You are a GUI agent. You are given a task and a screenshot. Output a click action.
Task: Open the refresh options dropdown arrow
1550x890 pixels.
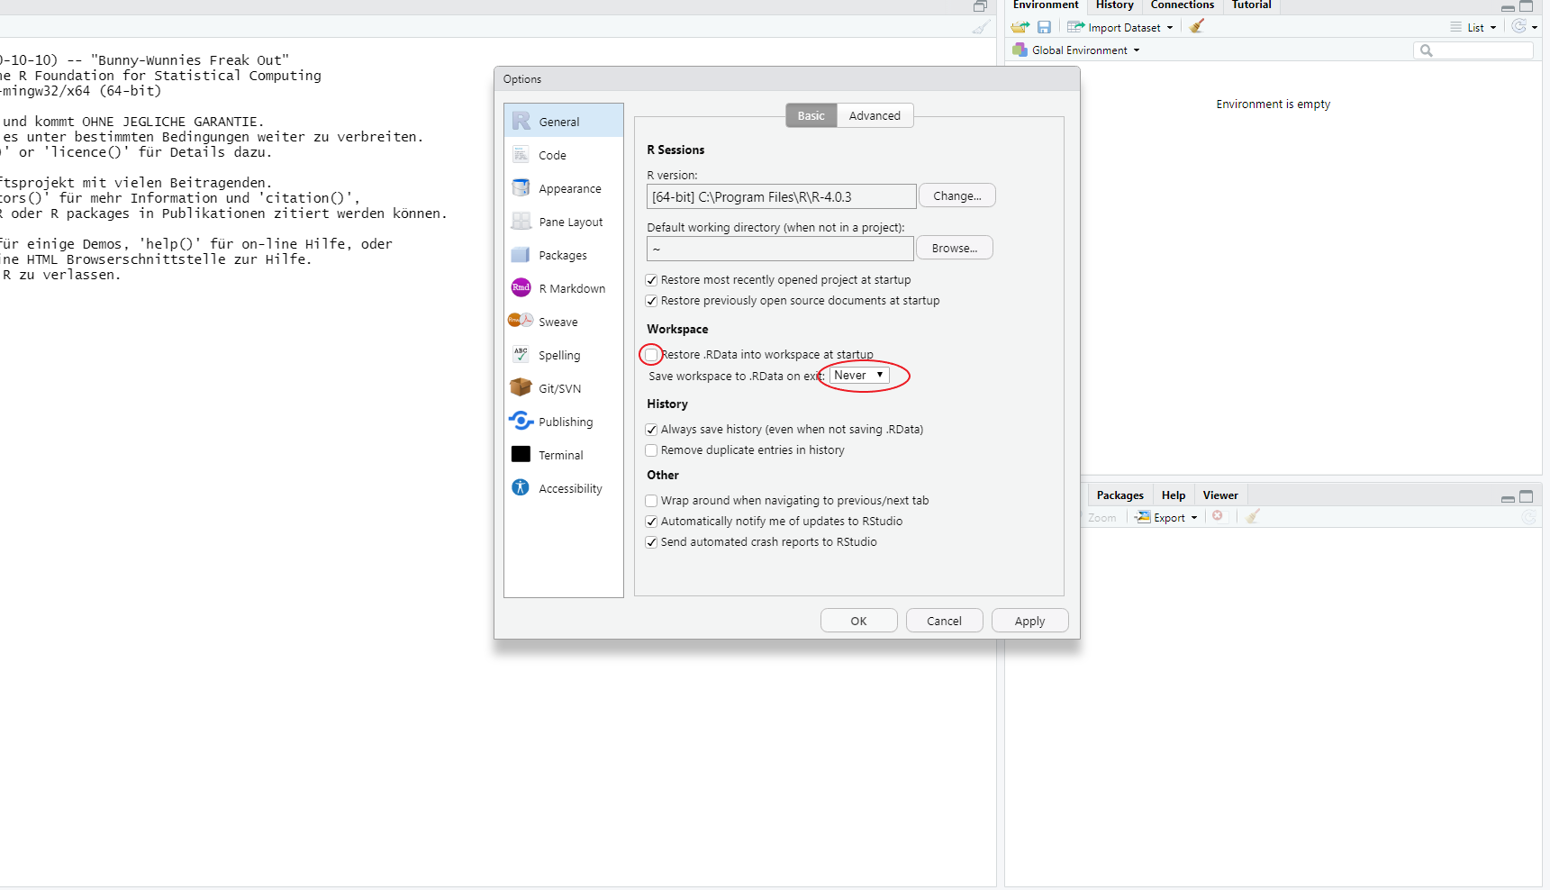(x=1535, y=28)
